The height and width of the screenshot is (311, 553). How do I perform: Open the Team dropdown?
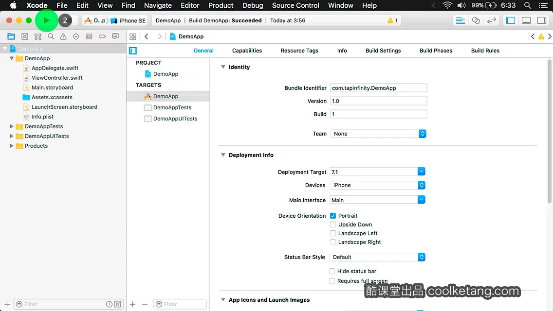click(378, 134)
